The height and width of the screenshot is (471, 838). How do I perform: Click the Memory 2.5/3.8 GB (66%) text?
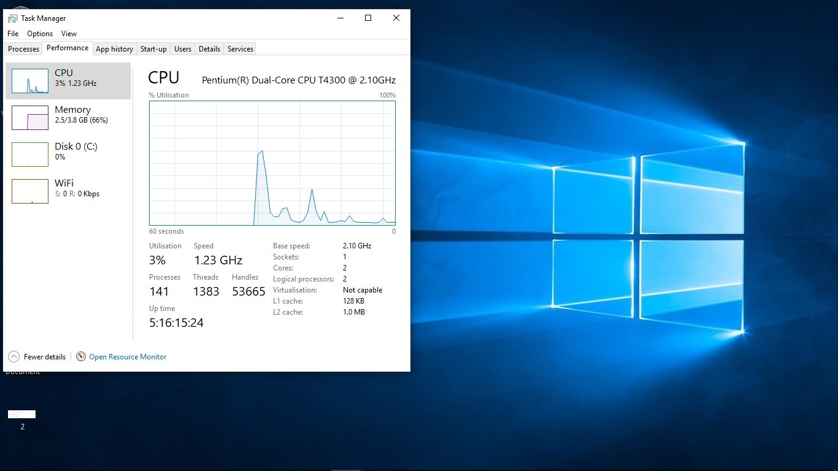click(81, 120)
